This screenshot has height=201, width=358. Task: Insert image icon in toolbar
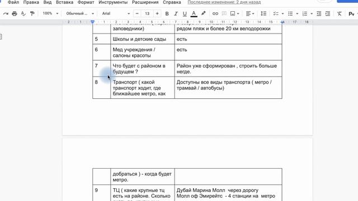[233, 13]
